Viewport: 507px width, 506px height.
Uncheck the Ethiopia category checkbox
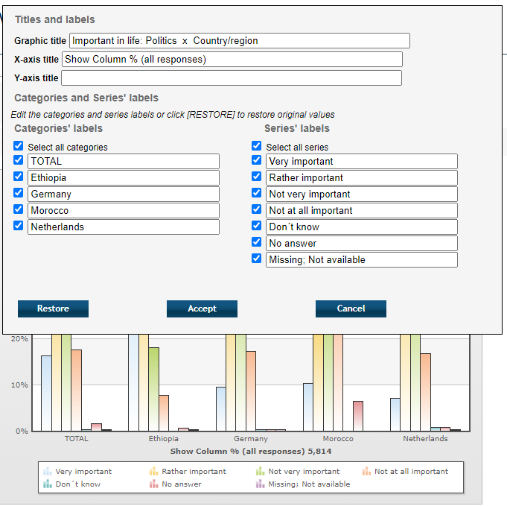19,177
